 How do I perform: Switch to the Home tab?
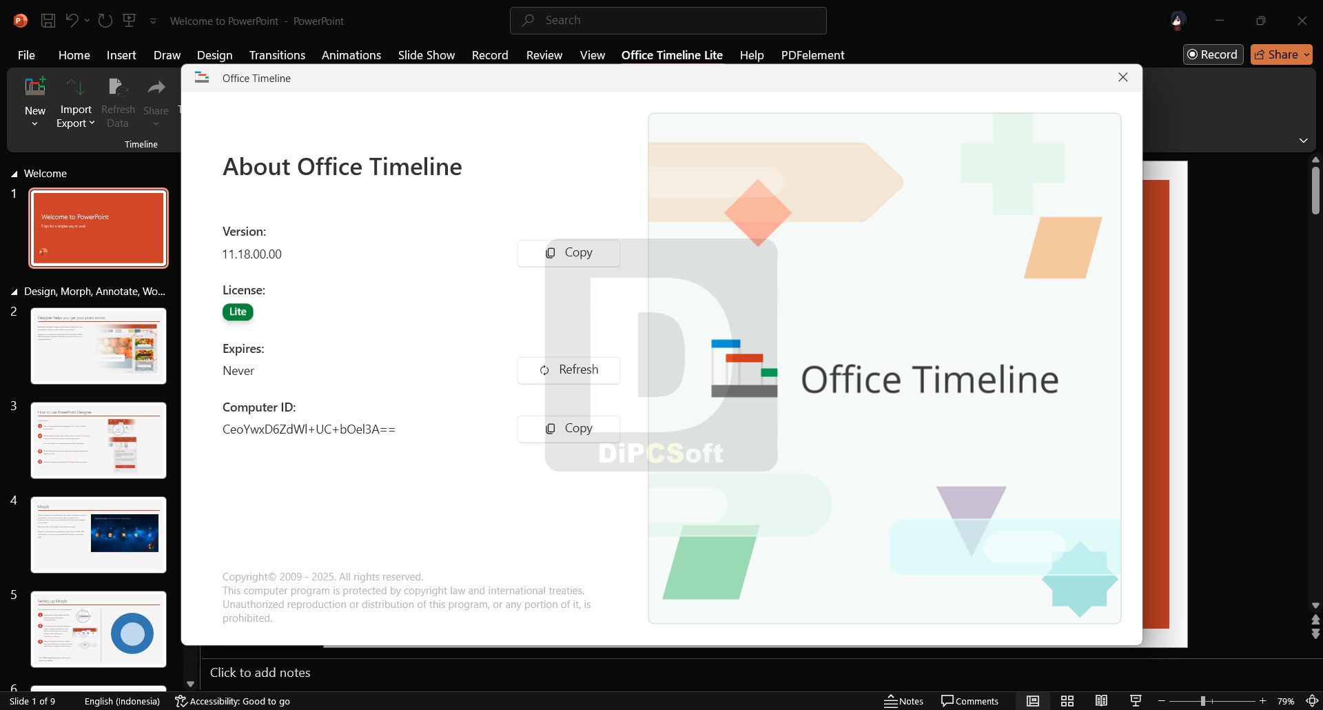tap(74, 55)
